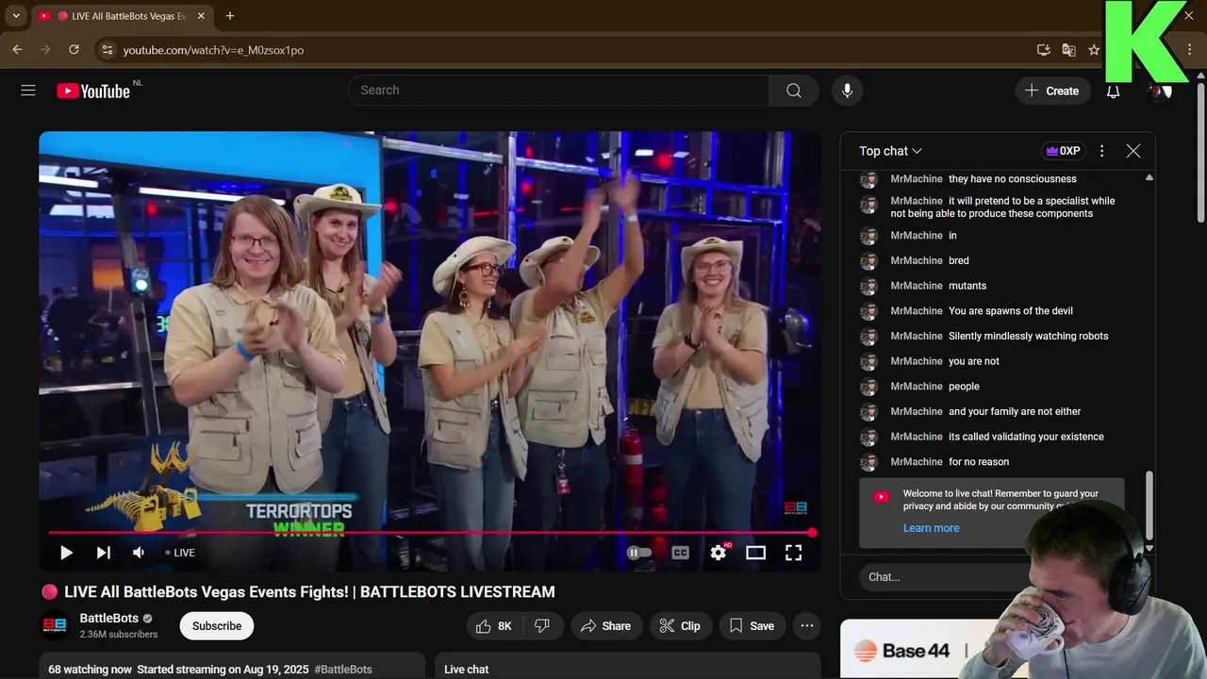Select the LIVE All BattleBots browser tab
Image resolution: width=1207 pixels, height=679 pixels.
[x=121, y=16]
